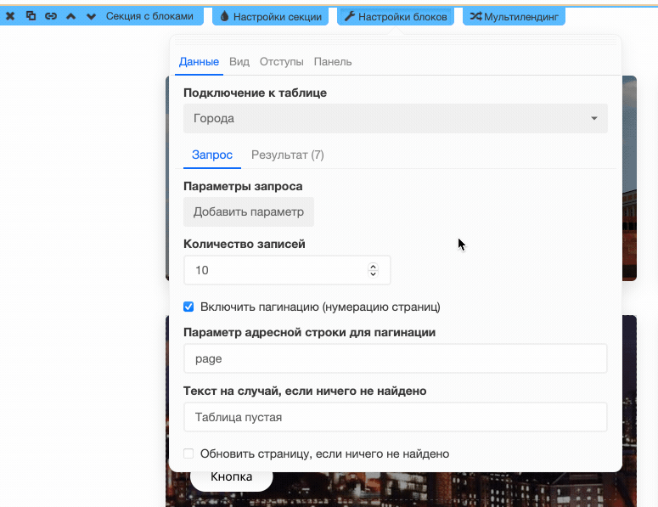This screenshot has height=507, width=658.
Task: Move section up with arrow icon
Action: [x=71, y=16]
